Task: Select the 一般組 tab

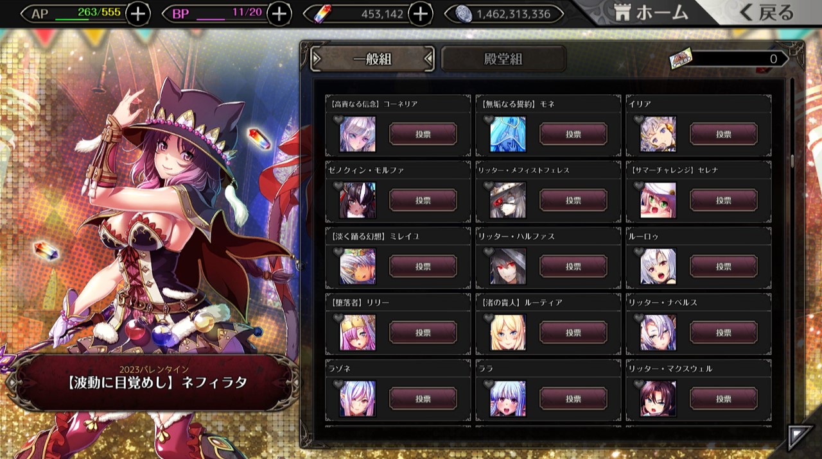Action: (x=372, y=59)
